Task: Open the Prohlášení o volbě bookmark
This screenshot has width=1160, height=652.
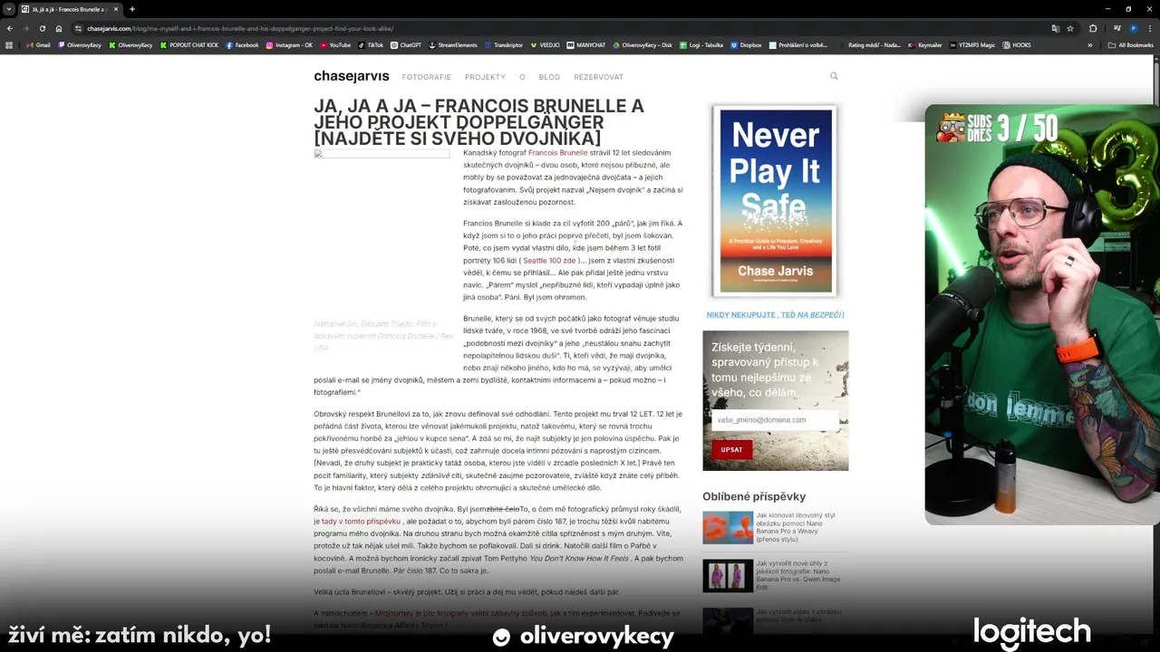Action: click(797, 44)
